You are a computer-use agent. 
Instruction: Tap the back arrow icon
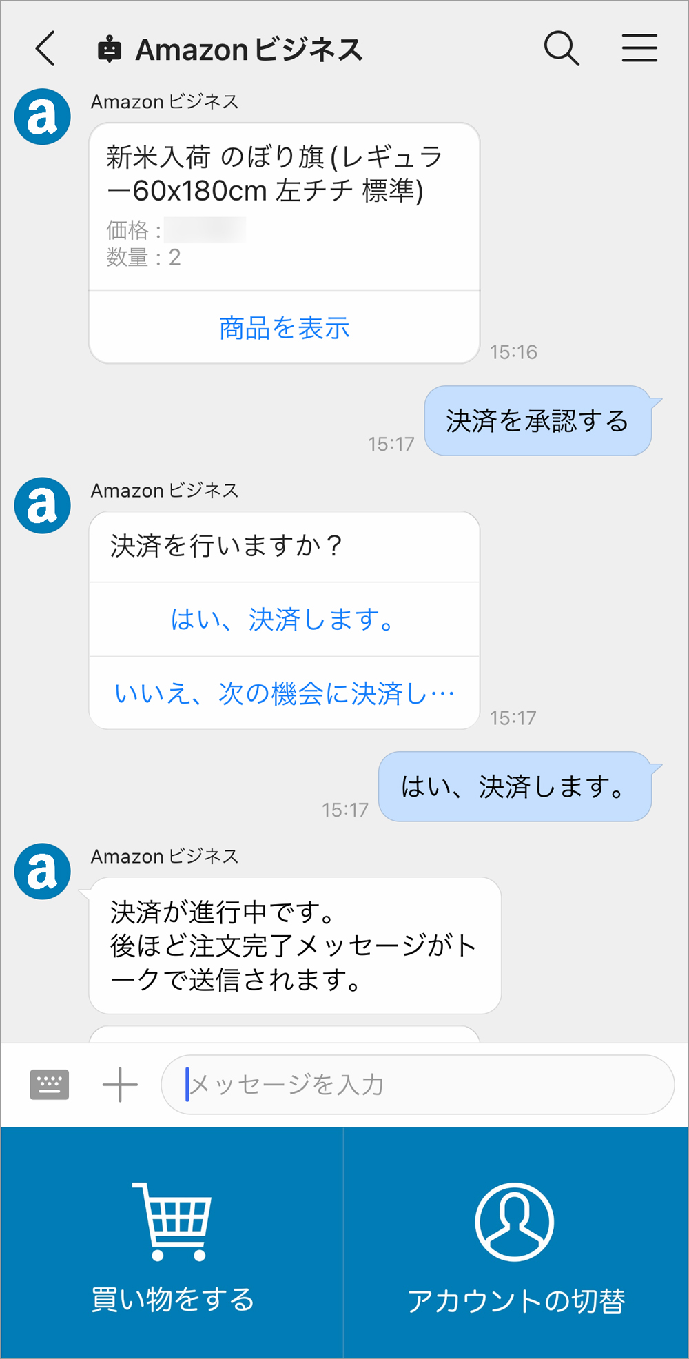click(x=45, y=49)
